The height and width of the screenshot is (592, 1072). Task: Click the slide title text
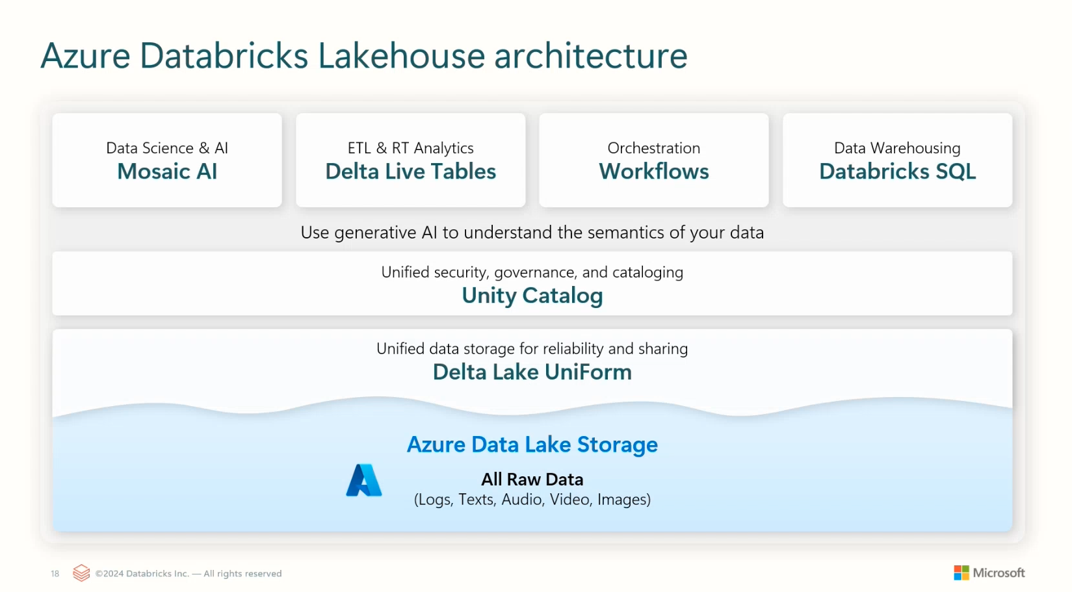point(364,55)
